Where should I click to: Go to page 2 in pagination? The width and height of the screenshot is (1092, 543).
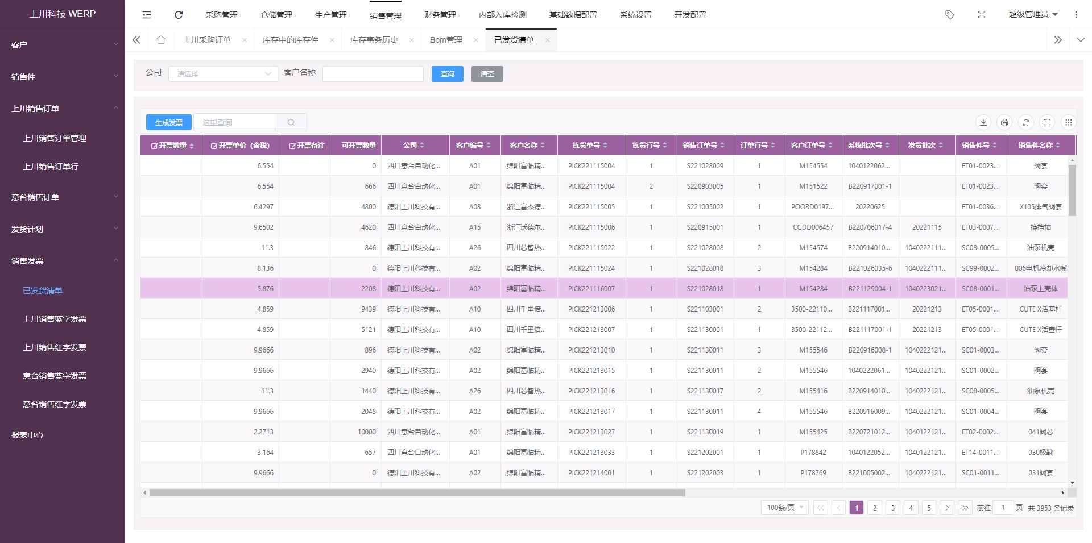tap(875, 508)
